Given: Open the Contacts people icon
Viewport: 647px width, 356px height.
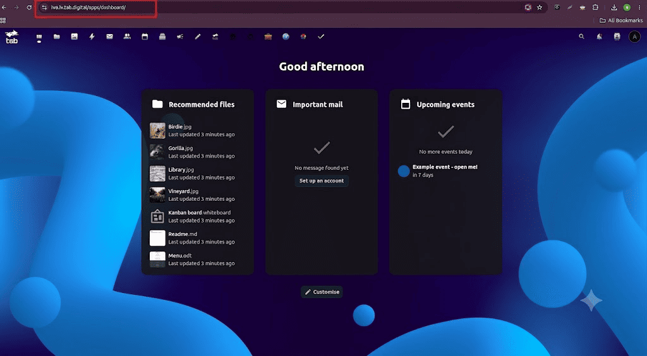Looking at the screenshot, I should 127,37.
